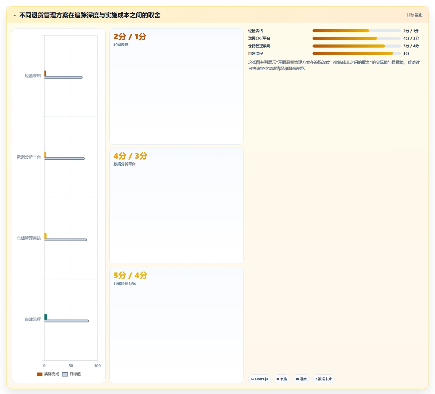Click the gray target bar for 自建流程 in chart

tap(67, 321)
